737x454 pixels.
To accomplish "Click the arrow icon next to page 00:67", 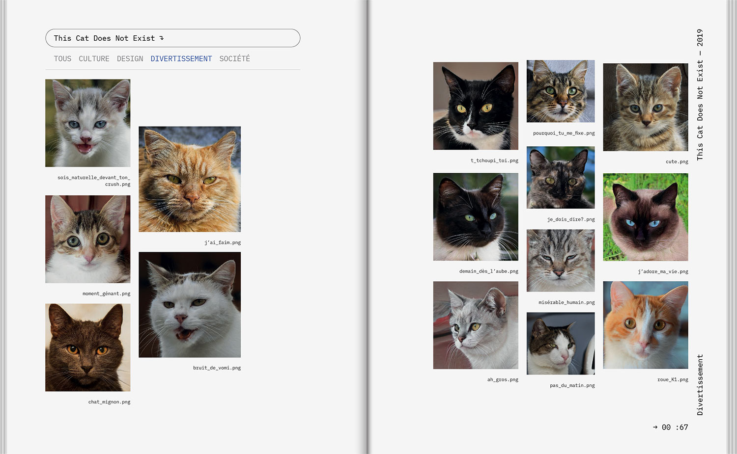I will 655,427.
